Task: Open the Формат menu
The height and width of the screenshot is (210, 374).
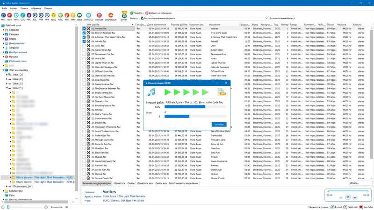Action: tap(14, 8)
